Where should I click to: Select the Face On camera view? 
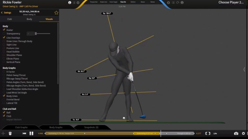tap(123, 2)
